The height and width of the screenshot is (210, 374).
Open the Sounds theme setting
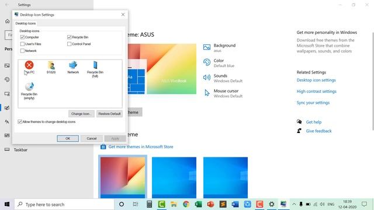pyautogui.click(x=223, y=78)
